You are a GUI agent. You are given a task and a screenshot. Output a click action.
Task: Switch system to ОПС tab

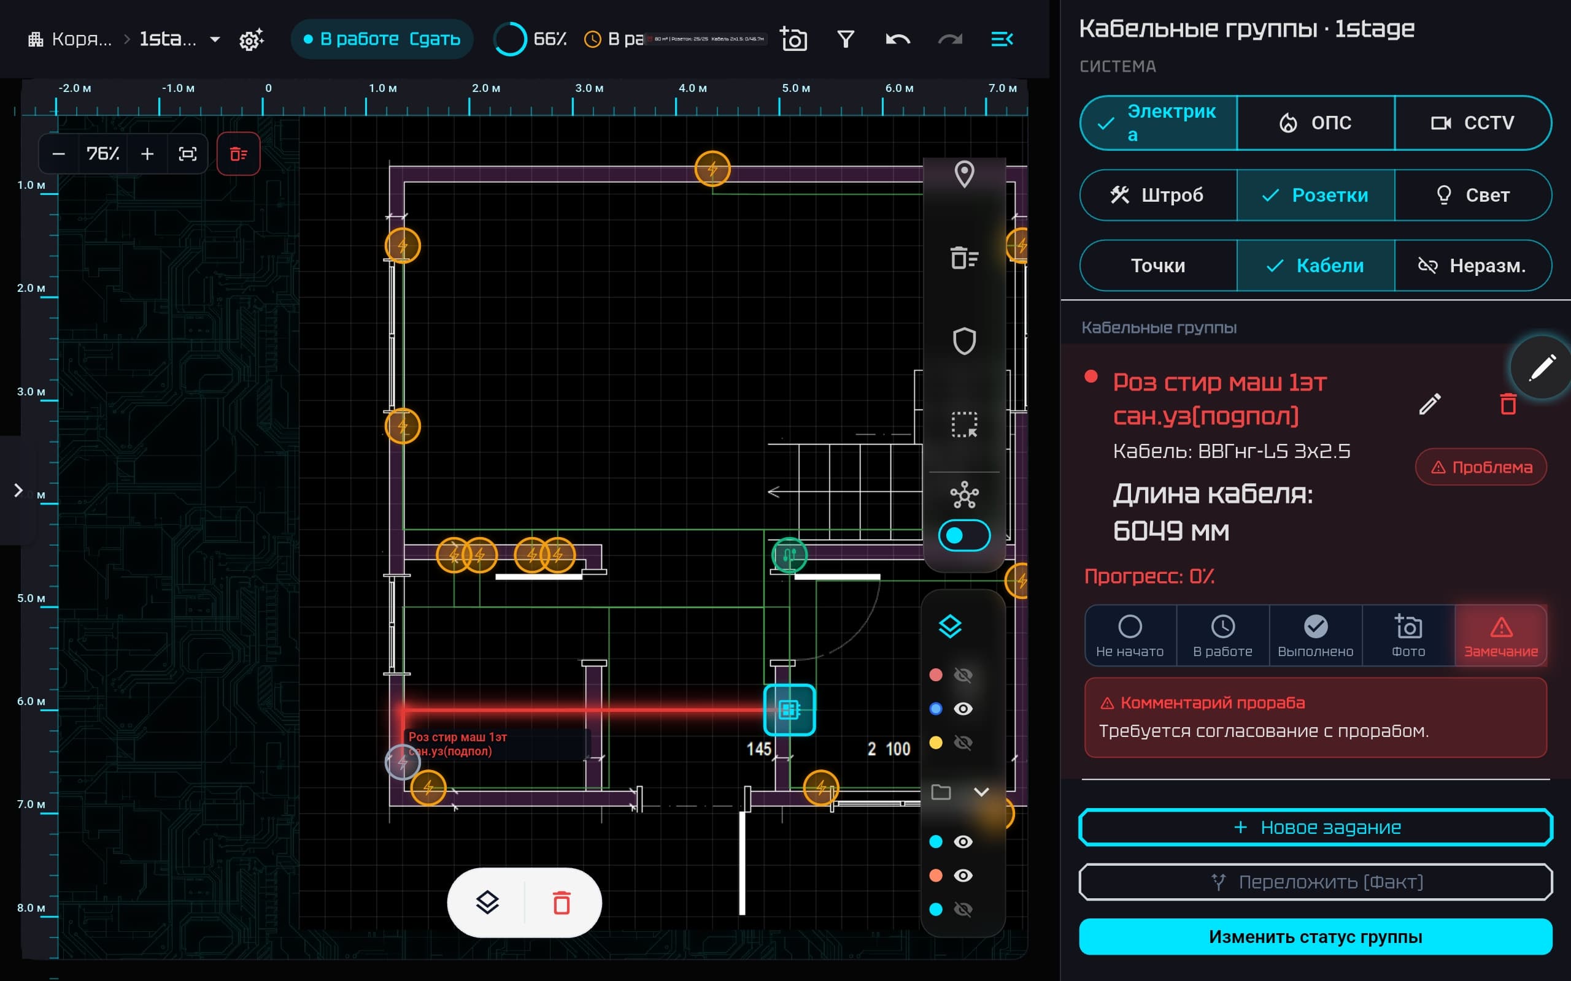1315,123
